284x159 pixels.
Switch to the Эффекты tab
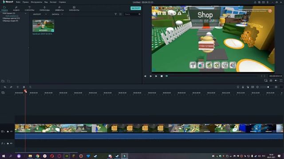pyautogui.click(x=59, y=8)
